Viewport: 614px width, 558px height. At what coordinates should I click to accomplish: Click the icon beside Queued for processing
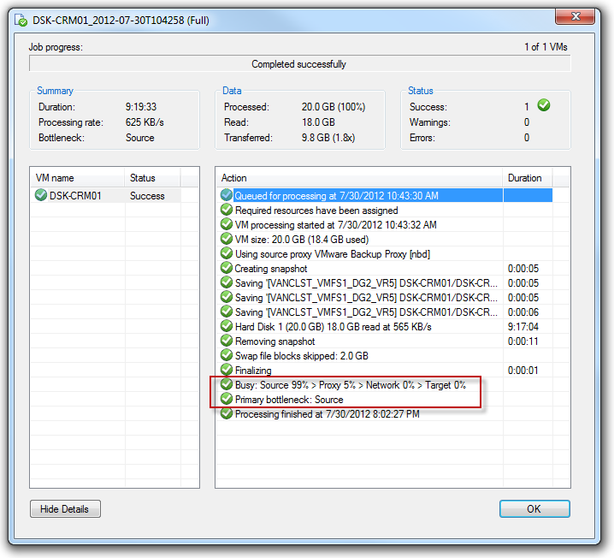227,196
